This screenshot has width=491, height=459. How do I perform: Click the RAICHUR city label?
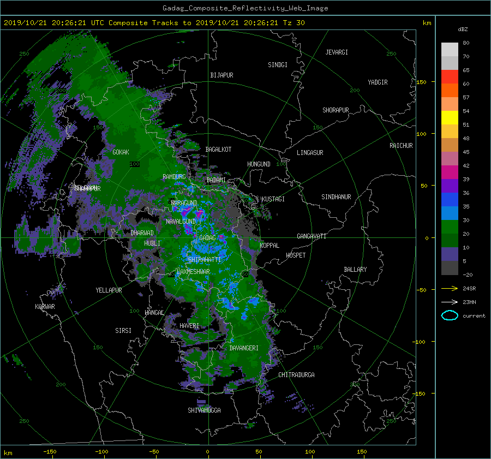[401, 145]
